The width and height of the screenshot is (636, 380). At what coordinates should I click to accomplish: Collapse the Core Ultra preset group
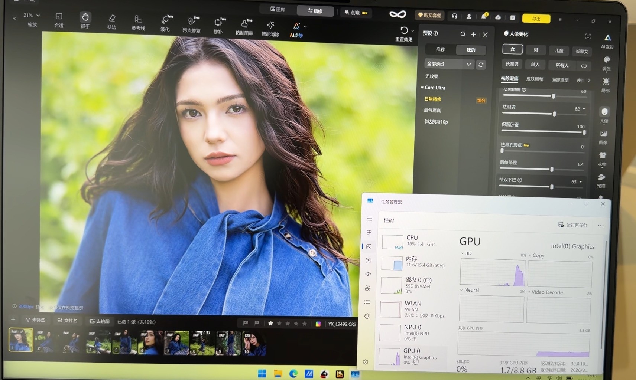[422, 88]
